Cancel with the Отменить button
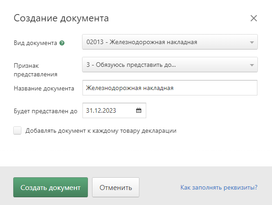This screenshot has width=272, height=205. pos(116,187)
